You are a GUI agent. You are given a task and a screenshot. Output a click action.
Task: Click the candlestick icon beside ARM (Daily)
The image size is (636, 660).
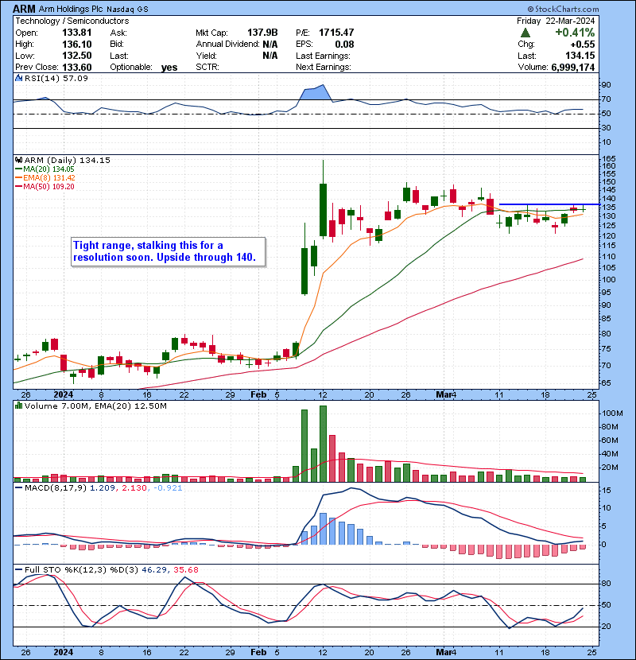click(x=18, y=161)
